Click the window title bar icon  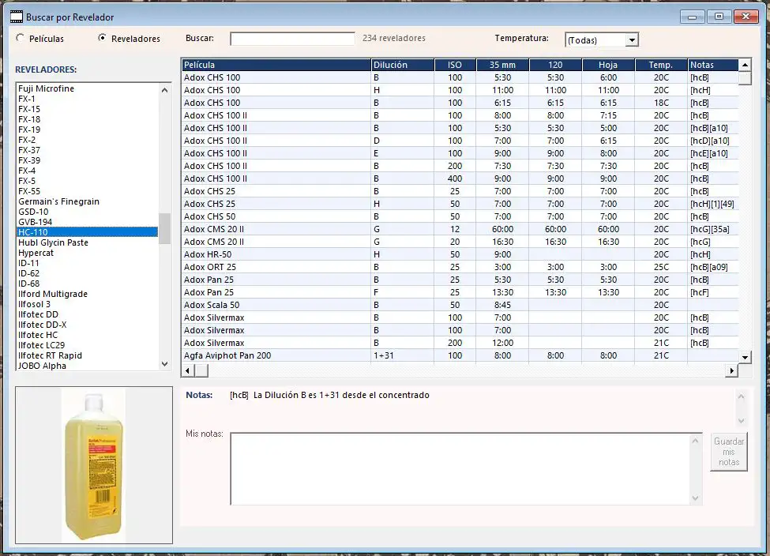pos(17,17)
